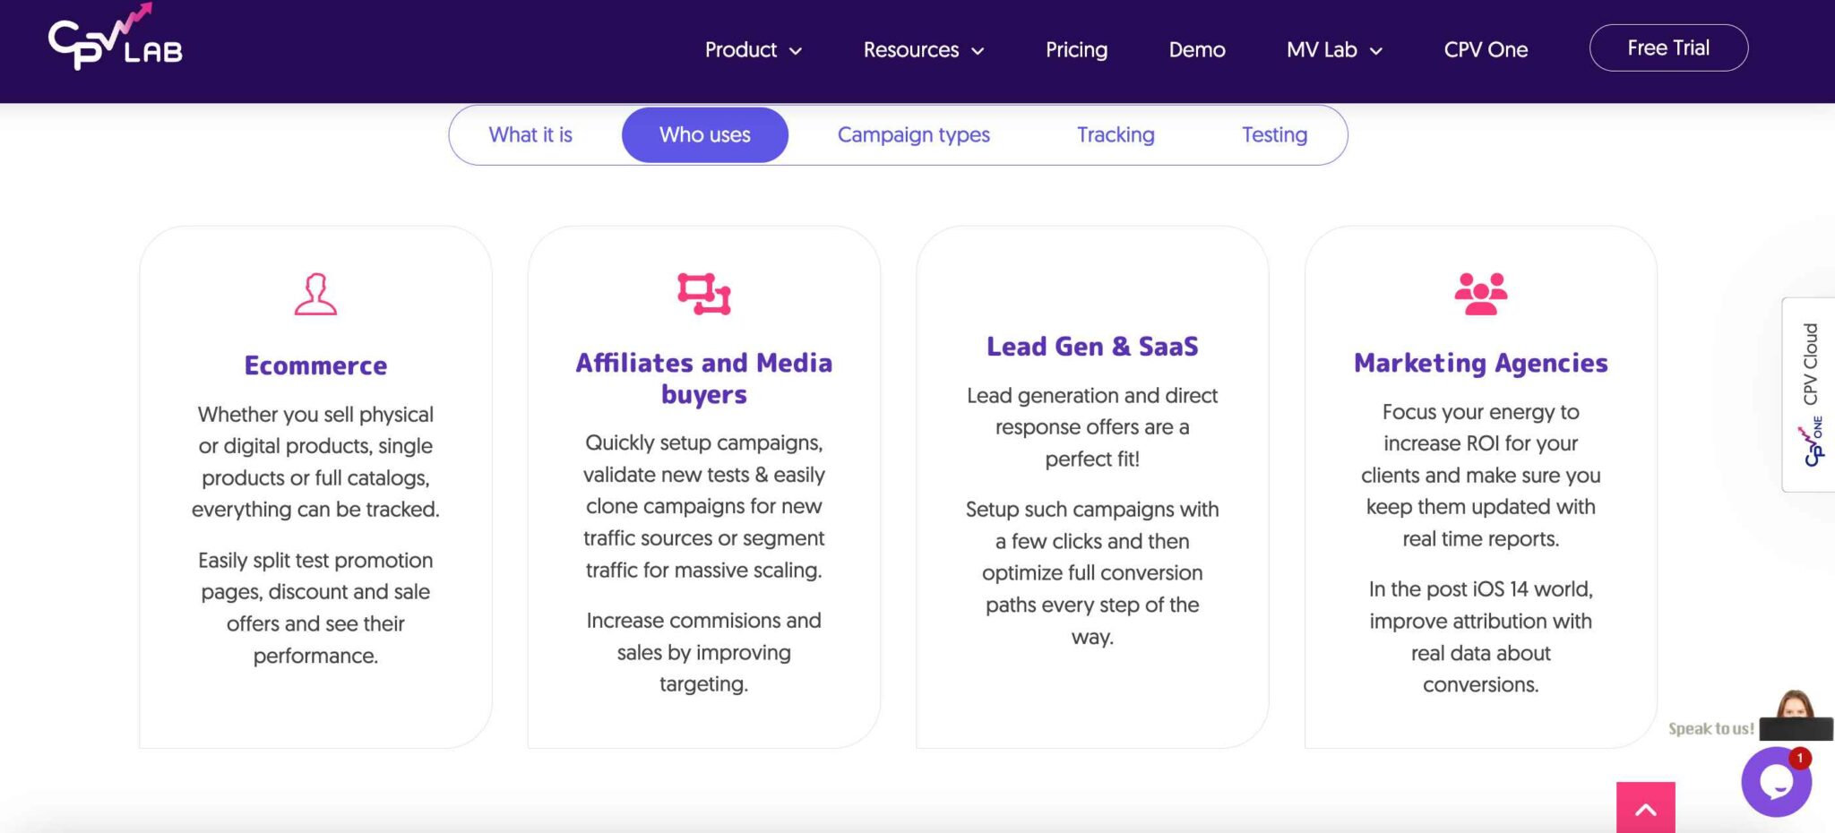Click the scroll-to-top arrow
This screenshot has width=1835, height=833.
[1645, 809]
